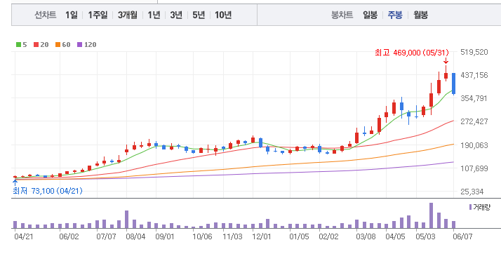This screenshot has width=501, height=254.
Task: Click the 190,063 price axis value
Action: [474, 145]
